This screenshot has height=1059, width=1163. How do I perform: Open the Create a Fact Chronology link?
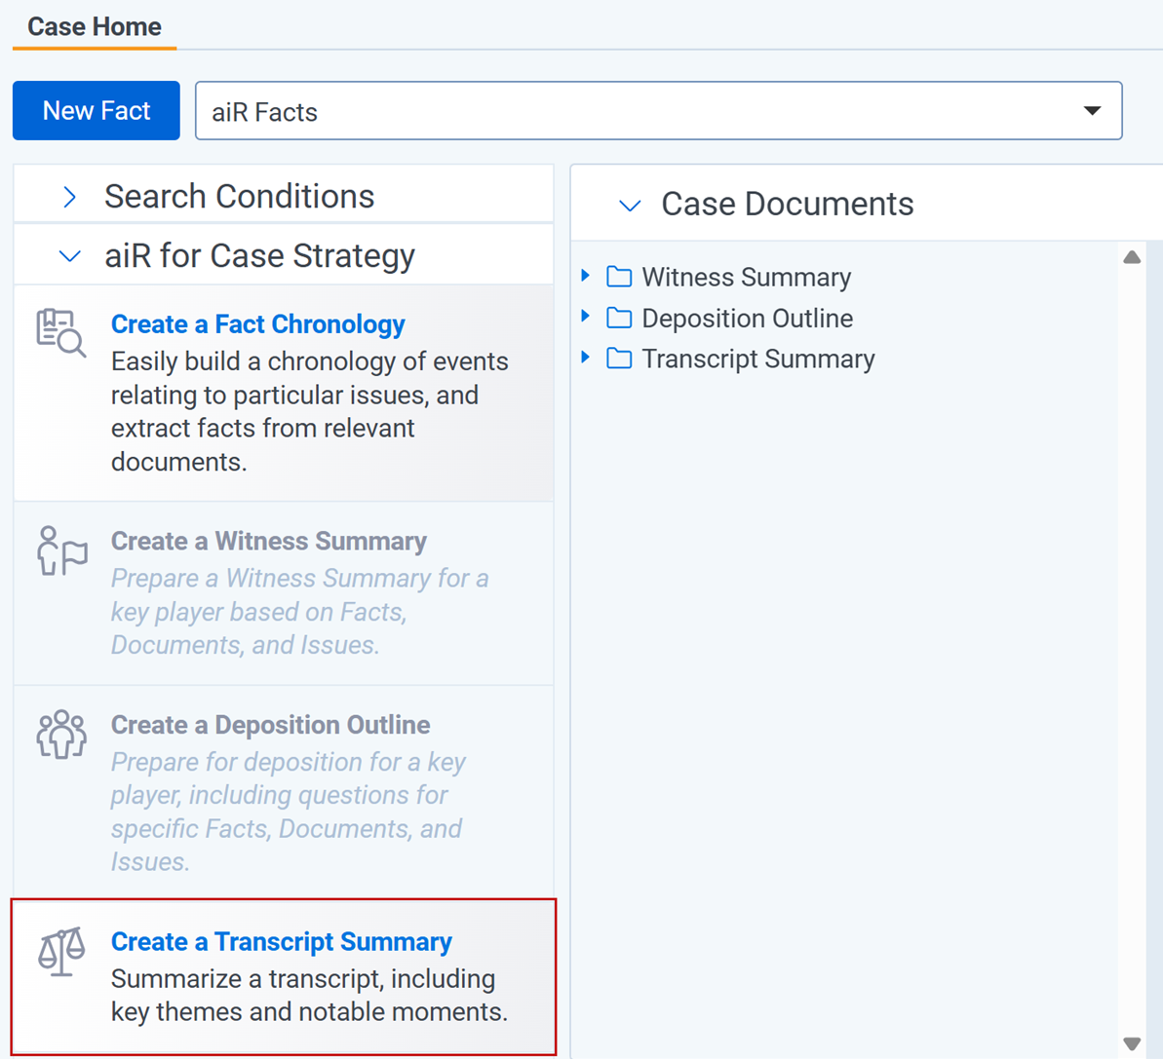258,323
